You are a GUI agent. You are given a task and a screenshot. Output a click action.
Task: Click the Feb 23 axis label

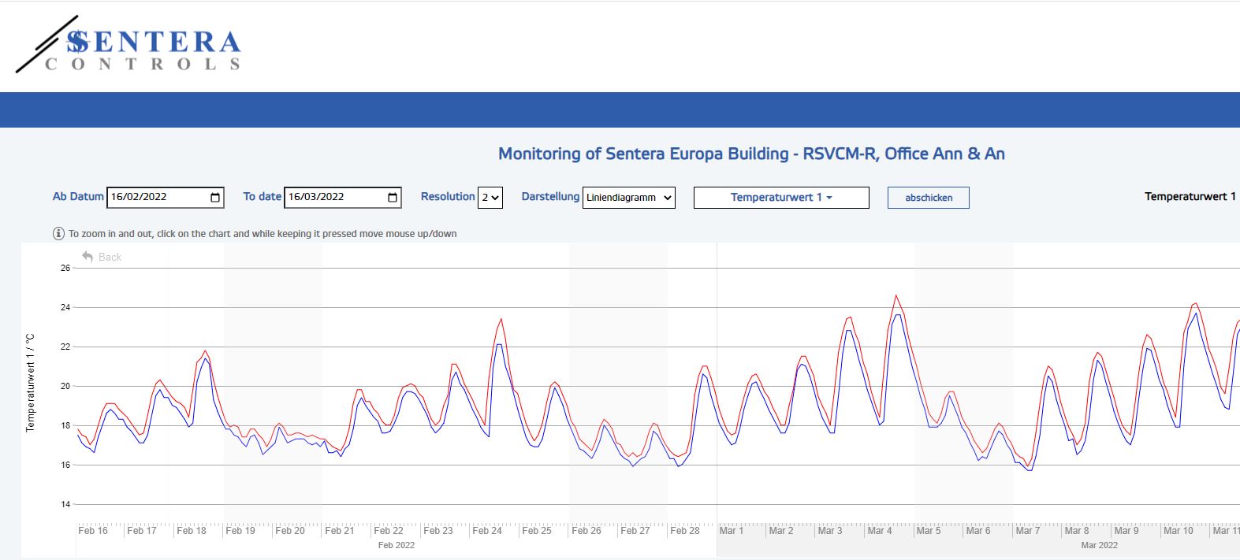tap(438, 531)
